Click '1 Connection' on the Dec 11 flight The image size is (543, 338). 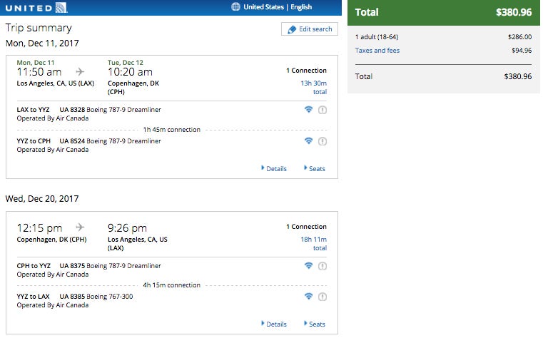click(x=307, y=71)
